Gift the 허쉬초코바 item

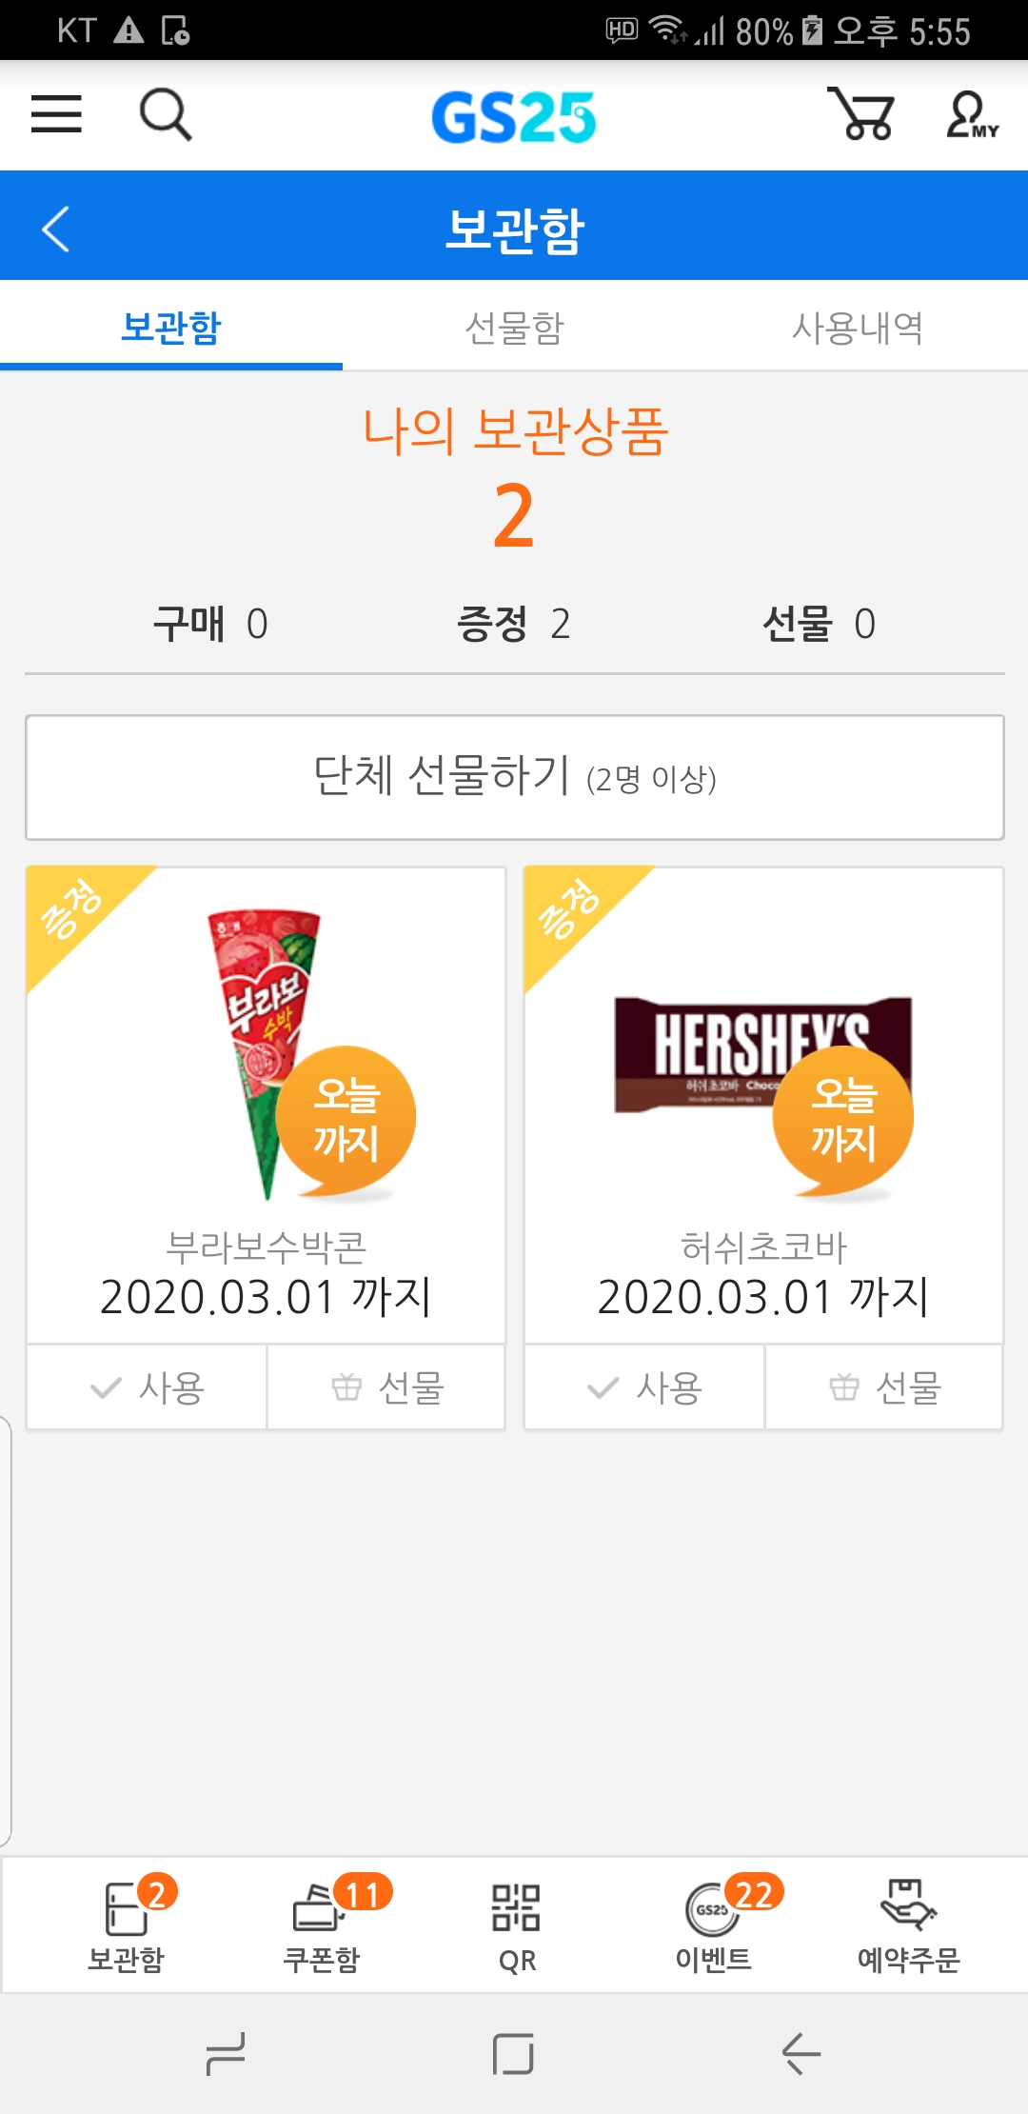click(x=884, y=1387)
